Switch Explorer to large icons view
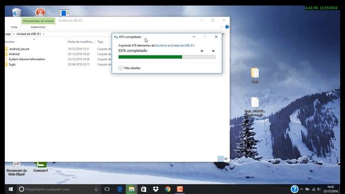The height and width of the screenshot is (194, 345). (x=226, y=158)
